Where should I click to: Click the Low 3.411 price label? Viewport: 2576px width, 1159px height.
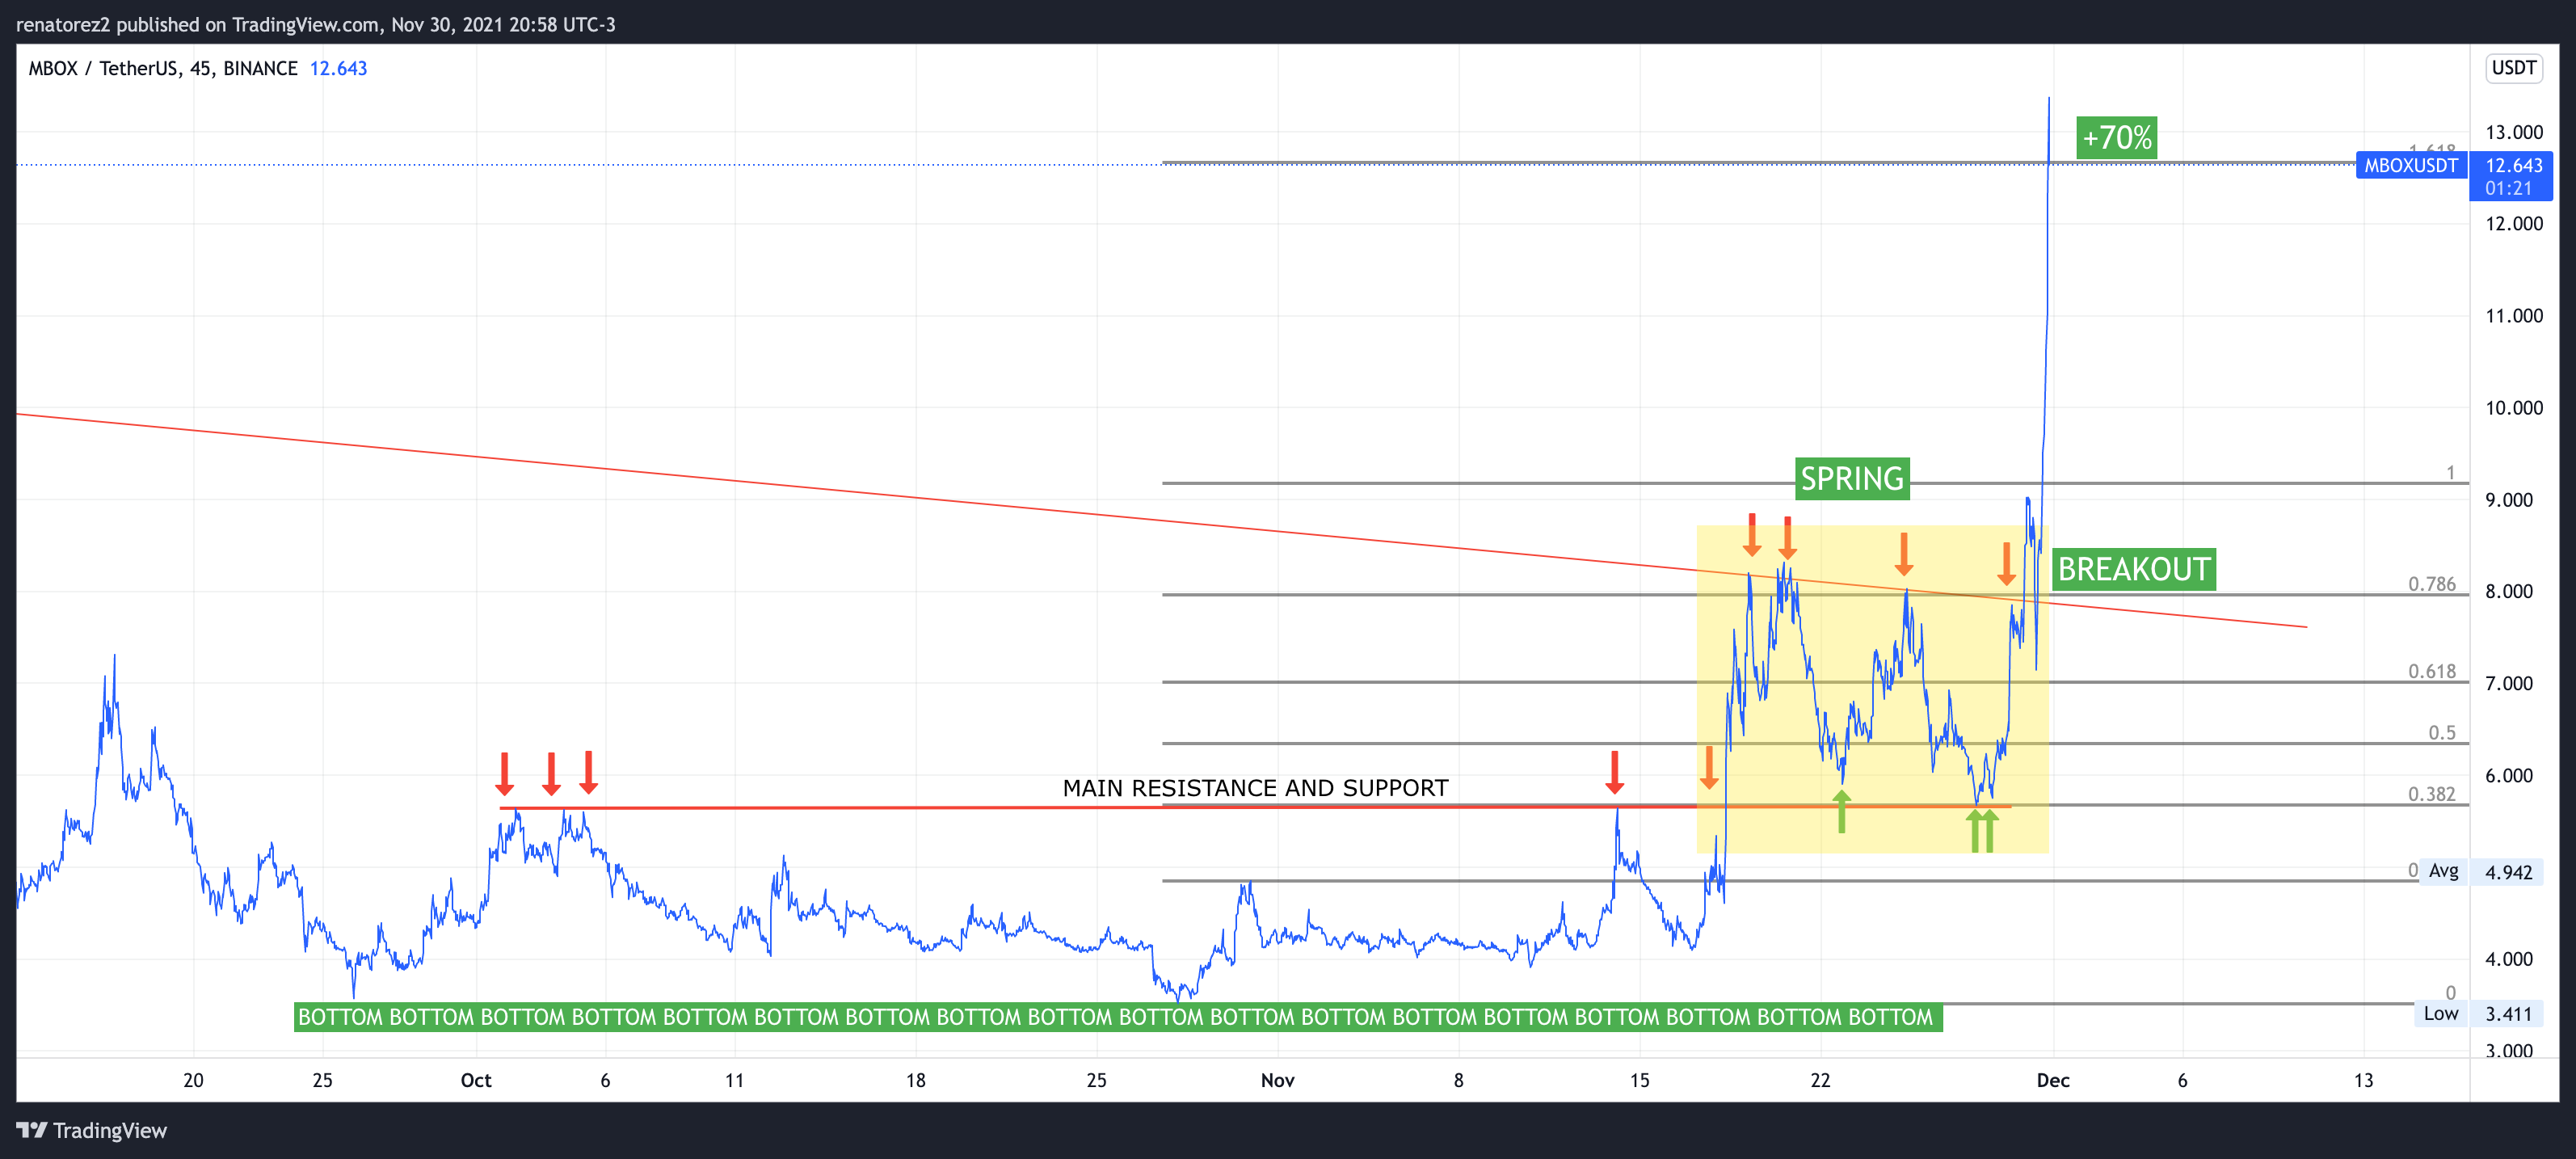[x=2480, y=1013]
